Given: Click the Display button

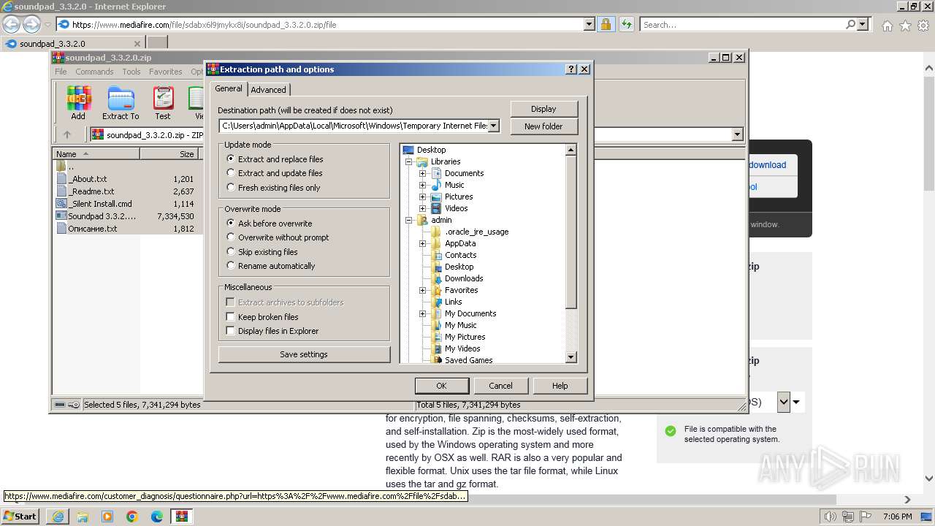Looking at the screenshot, I should [x=543, y=109].
